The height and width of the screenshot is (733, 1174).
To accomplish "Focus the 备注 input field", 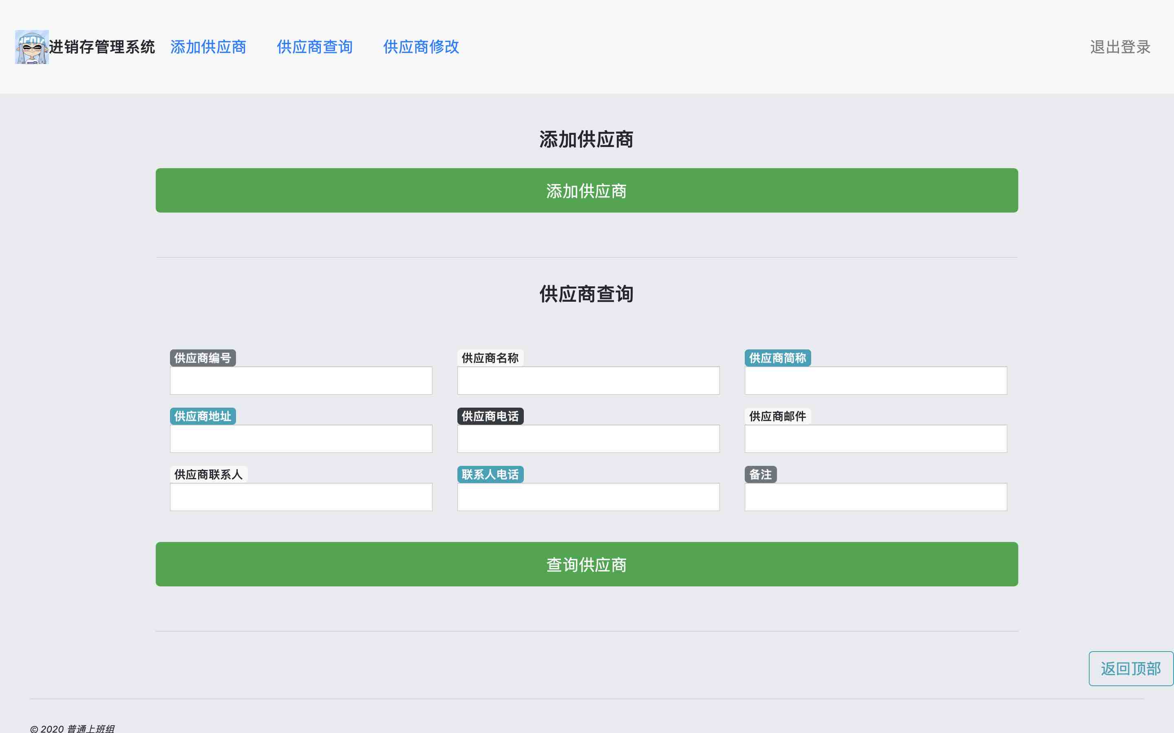I will 875,497.
